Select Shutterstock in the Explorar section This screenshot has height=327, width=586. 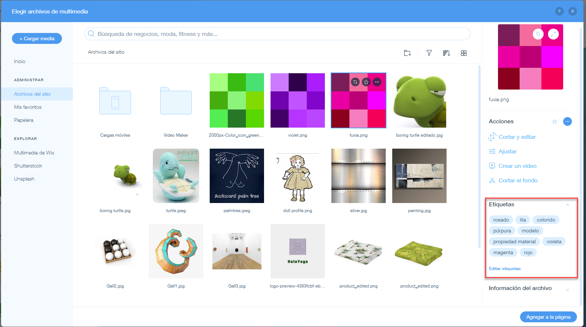click(x=28, y=166)
